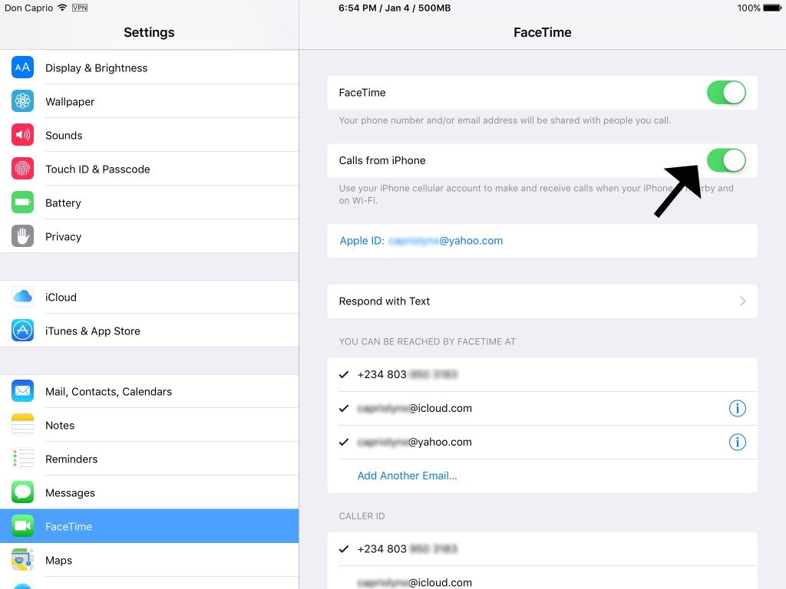The height and width of the screenshot is (589, 786).
Task: Tap the yellow Notes icon
Action: pos(22,425)
